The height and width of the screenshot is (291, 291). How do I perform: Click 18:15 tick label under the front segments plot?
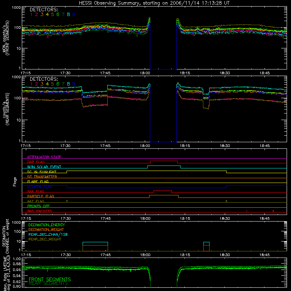[x=185, y=73]
